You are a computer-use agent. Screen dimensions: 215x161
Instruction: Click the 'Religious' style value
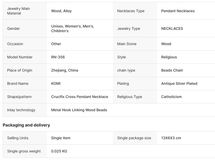(x=169, y=57)
